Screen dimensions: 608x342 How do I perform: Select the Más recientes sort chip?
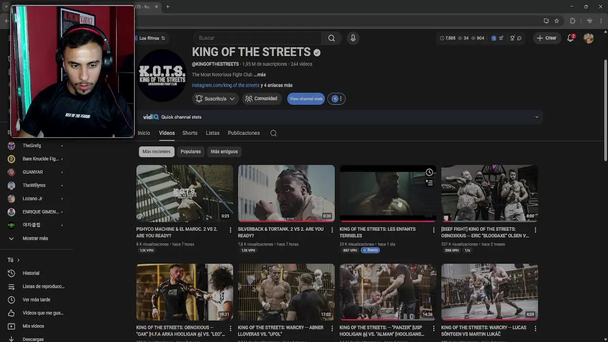tap(156, 152)
